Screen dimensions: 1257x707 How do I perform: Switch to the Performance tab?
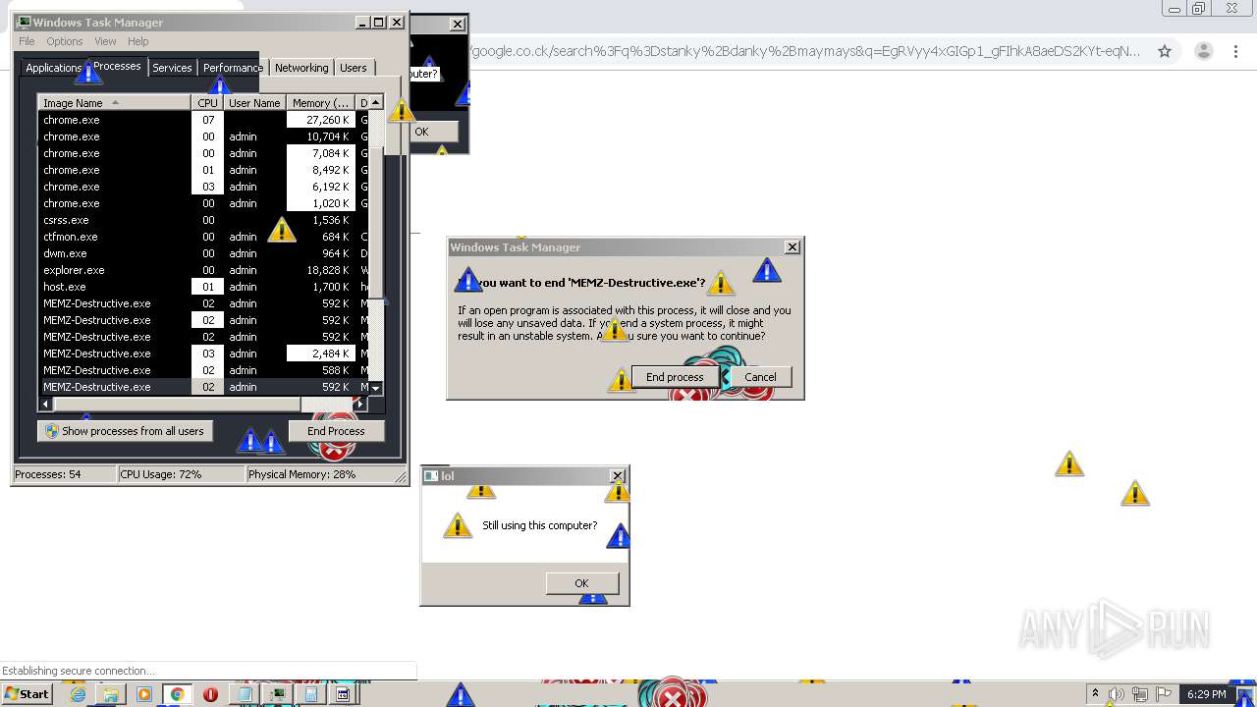tap(233, 68)
